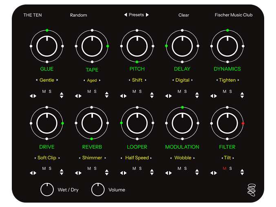The height and width of the screenshot is (207, 276).
Task: Unmute the FILTER module with red M
Action: (x=224, y=168)
